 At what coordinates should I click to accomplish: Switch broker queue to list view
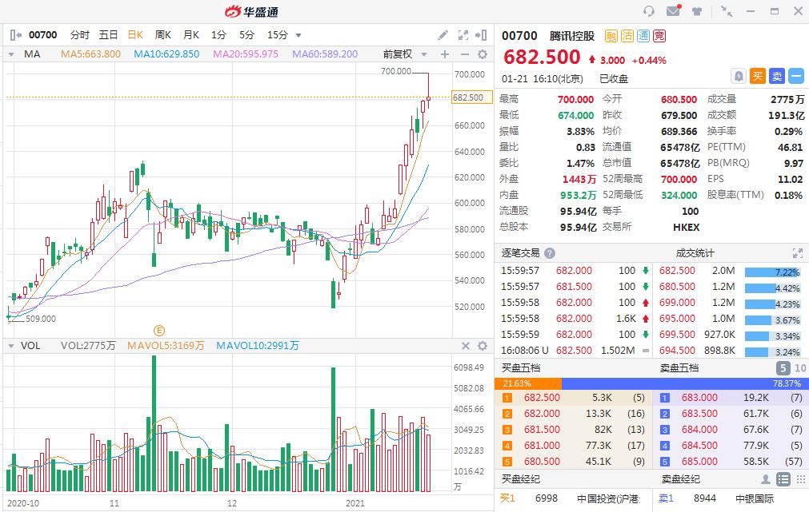tap(783, 479)
